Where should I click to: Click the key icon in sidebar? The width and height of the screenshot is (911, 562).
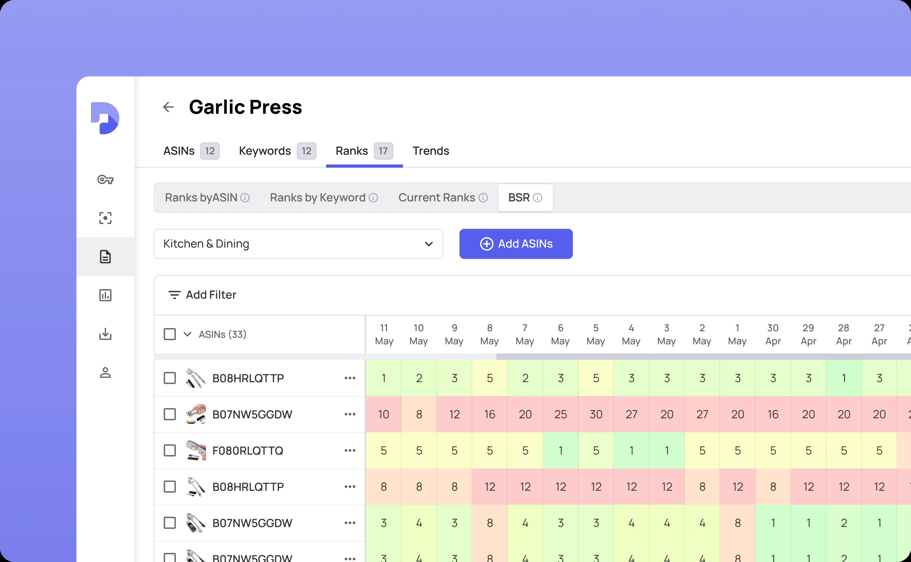(105, 180)
